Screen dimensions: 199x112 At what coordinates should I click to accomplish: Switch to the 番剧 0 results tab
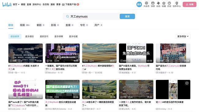click(x=41, y=25)
